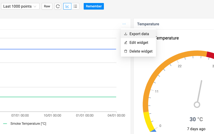Select Delete widget from the menu

138,51
